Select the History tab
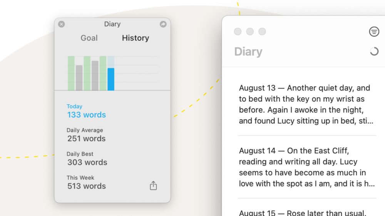This screenshot has height=216, width=385. [x=135, y=38]
